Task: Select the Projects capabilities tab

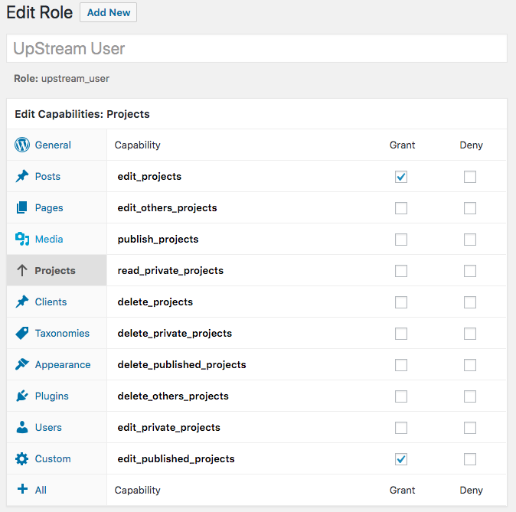Action: (55, 270)
